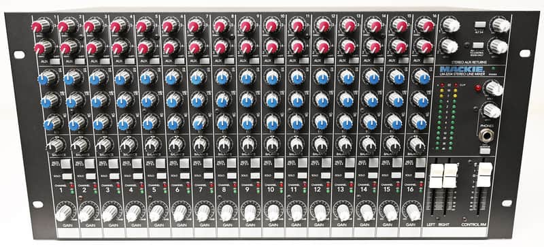Screen dimensions: 544x247
Task: Click the green LED on channel 13
Action: (351, 191)
